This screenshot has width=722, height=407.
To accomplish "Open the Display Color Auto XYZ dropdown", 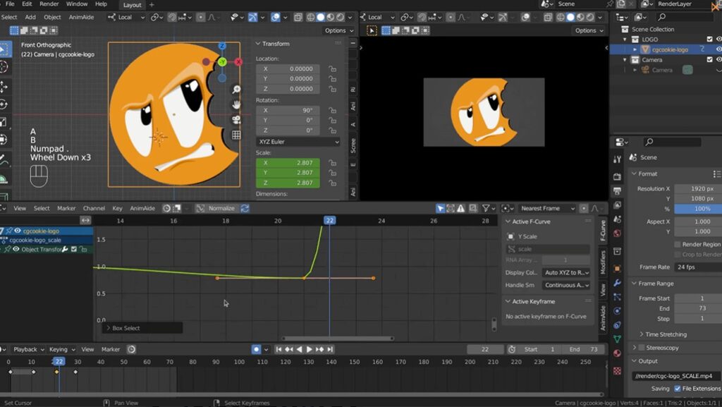I will [566, 272].
